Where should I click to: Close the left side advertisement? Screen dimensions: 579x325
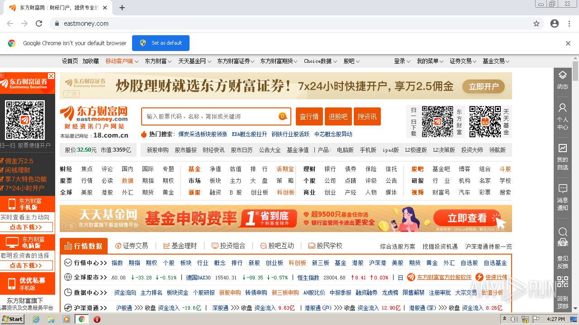tap(51, 76)
